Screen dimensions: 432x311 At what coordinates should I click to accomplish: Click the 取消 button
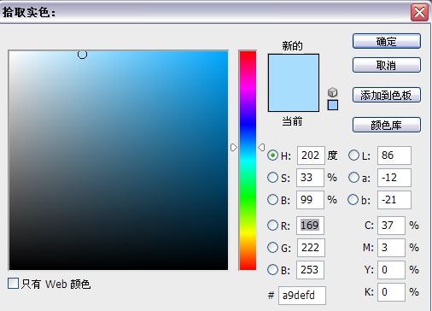coord(387,65)
